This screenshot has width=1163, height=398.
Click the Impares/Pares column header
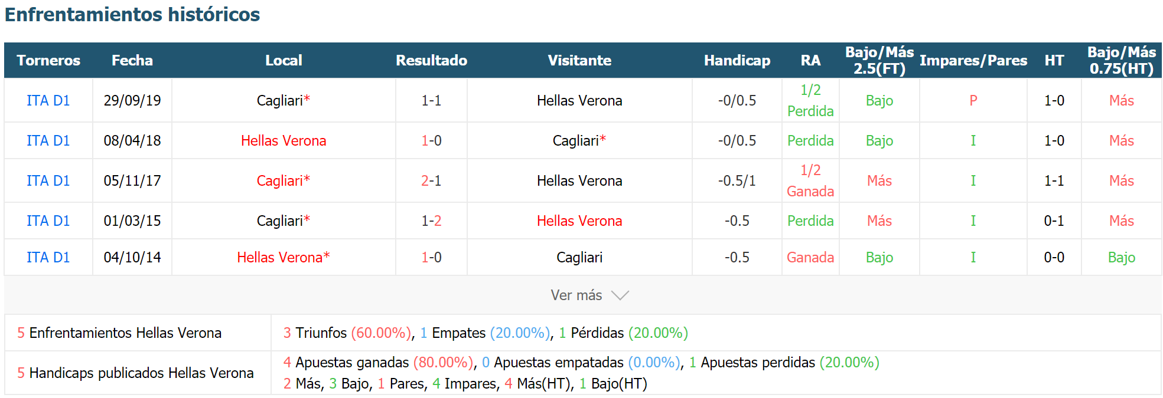click(973, 60)
